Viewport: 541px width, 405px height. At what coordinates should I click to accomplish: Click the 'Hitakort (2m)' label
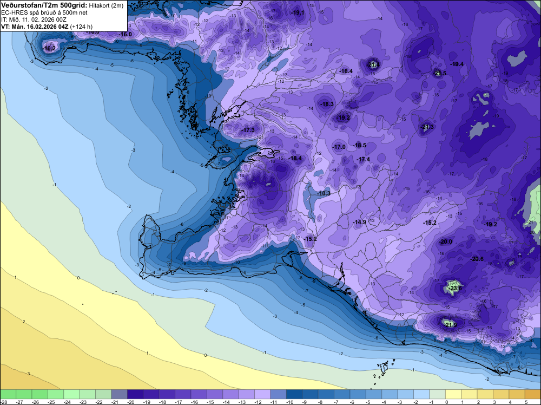pos(106,5)
